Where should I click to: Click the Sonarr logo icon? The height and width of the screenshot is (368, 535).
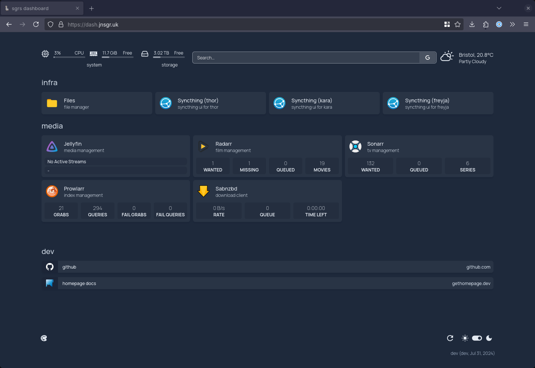click(355, 146)
